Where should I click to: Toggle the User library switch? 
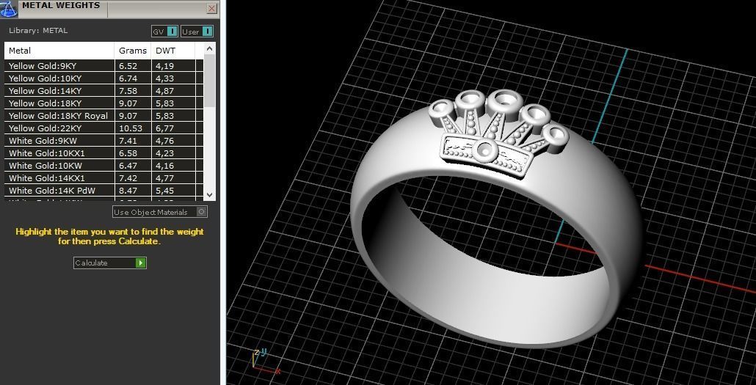point(197,32)
